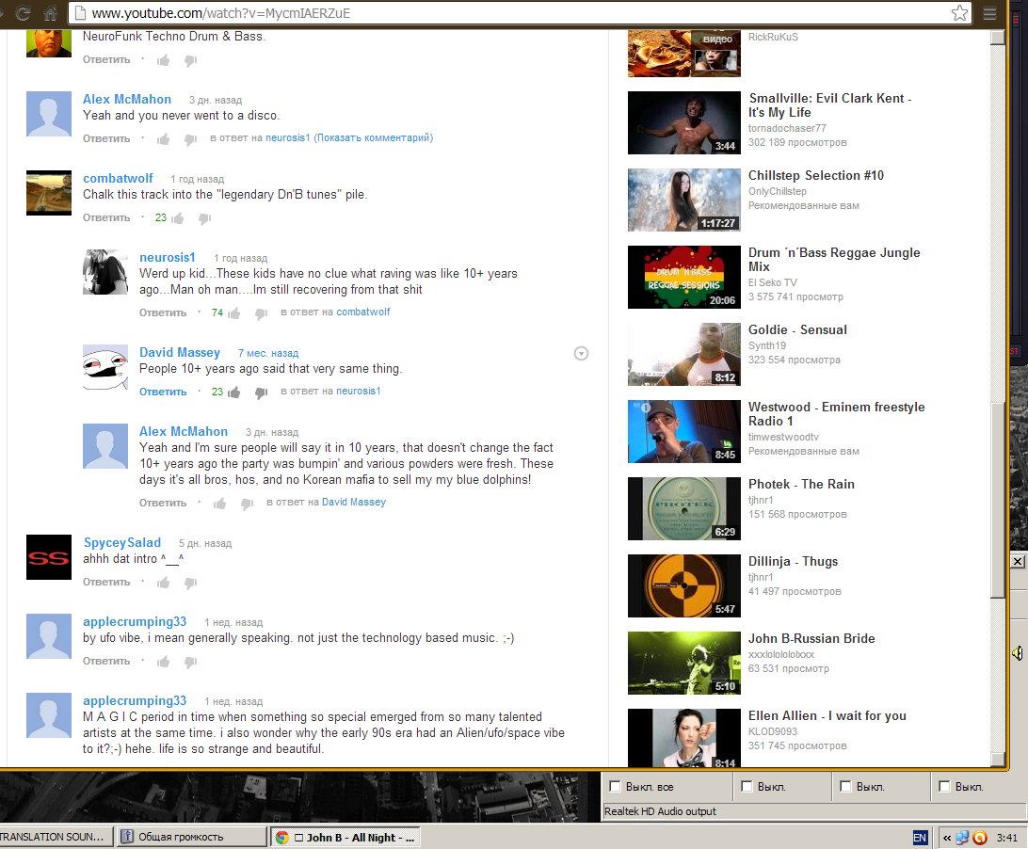Toggle the third 'Выкл.' mute checkbox
Screen dimensions: 1028x849
(845, 786)
